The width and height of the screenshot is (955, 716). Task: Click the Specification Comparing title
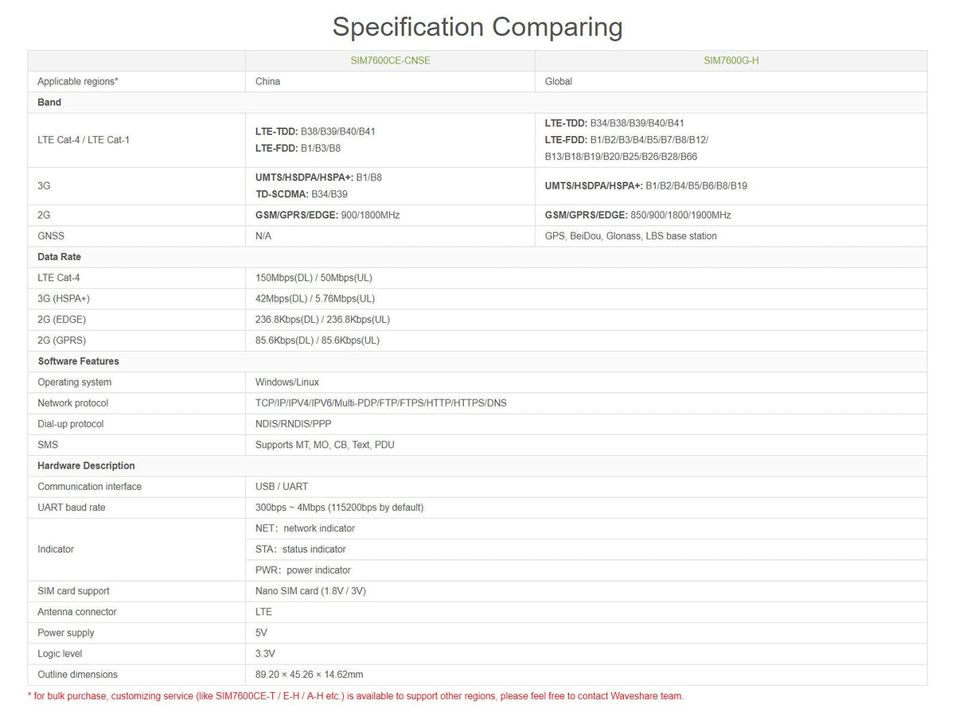tap(477, 27)
